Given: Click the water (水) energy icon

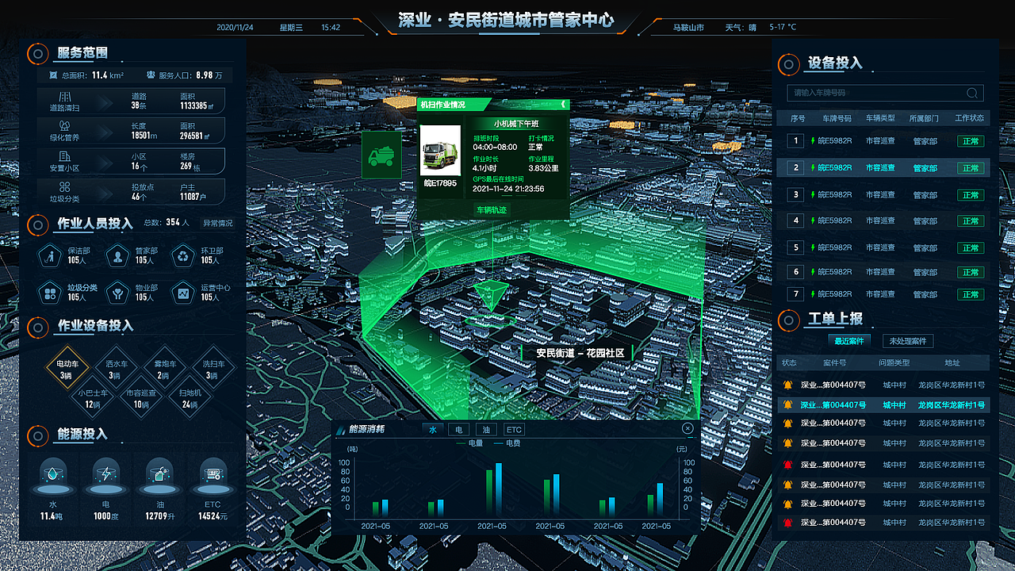Looking at the screenshot, I should pyautogui.click(x=52, y=476).
